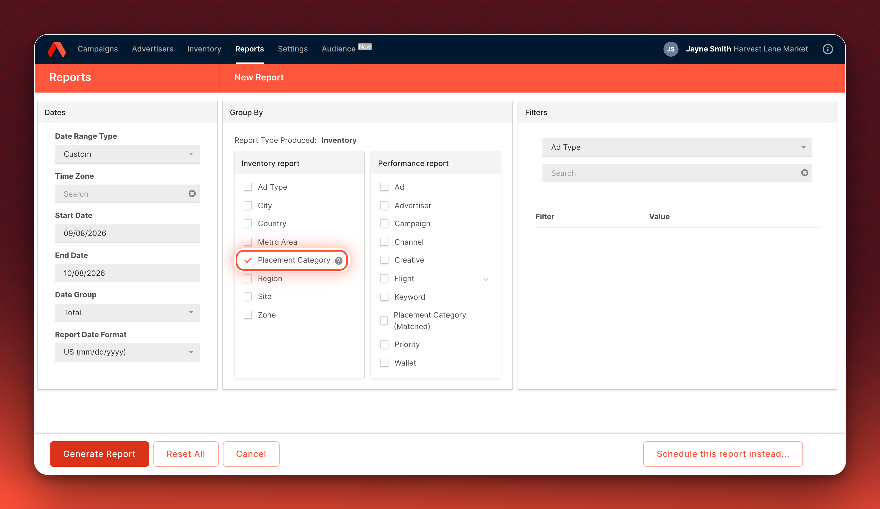This screenshot has width=880, height=509.
Task: Enable the Zone checkbox
Action: (x=247, y=315)
